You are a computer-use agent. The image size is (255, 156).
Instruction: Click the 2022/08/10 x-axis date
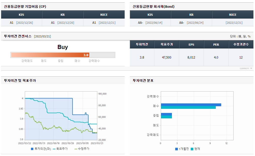53,143
